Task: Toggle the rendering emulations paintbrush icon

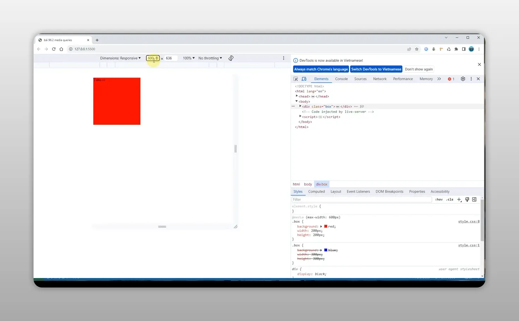Action: pyautogui.click(x=467, y=200)
